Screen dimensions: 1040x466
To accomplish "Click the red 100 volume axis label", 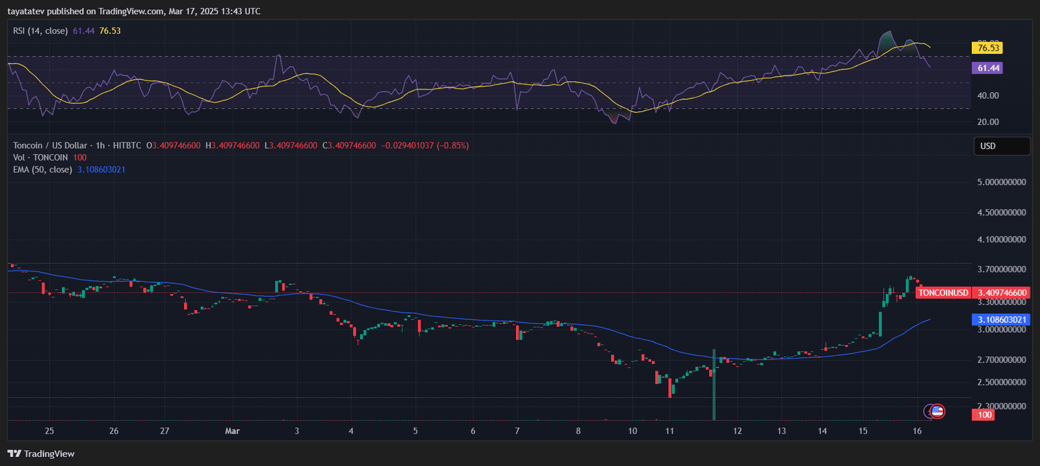I will tap(983, 415).
